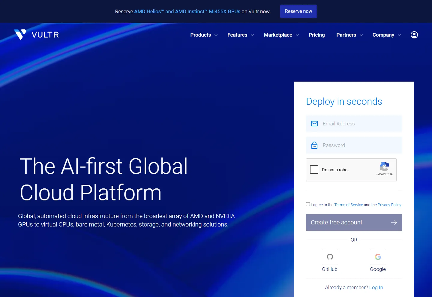Sign up with the GitHub icon
This screenshot has width=432, height=297.
pyautogui.click(x=330, y=257)
